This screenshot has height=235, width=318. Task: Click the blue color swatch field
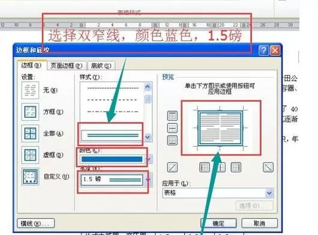coord(112,159)
